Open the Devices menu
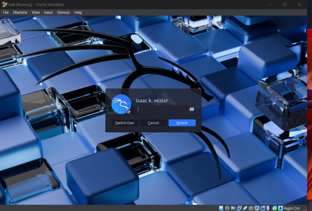 pyautogui.click(x=63, y=13)
